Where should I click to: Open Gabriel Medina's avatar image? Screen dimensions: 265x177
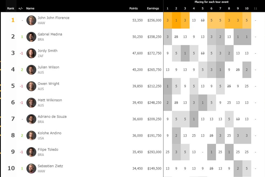(x=31, y=37)
